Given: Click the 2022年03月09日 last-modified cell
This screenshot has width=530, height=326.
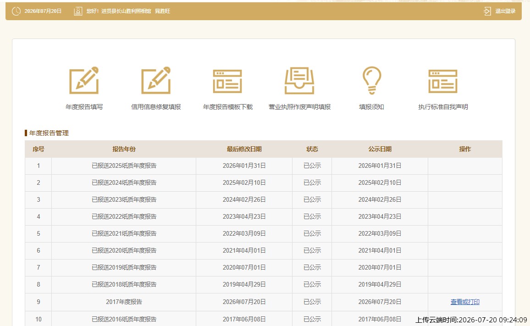Looking at the screenshot, I should 244,233.
